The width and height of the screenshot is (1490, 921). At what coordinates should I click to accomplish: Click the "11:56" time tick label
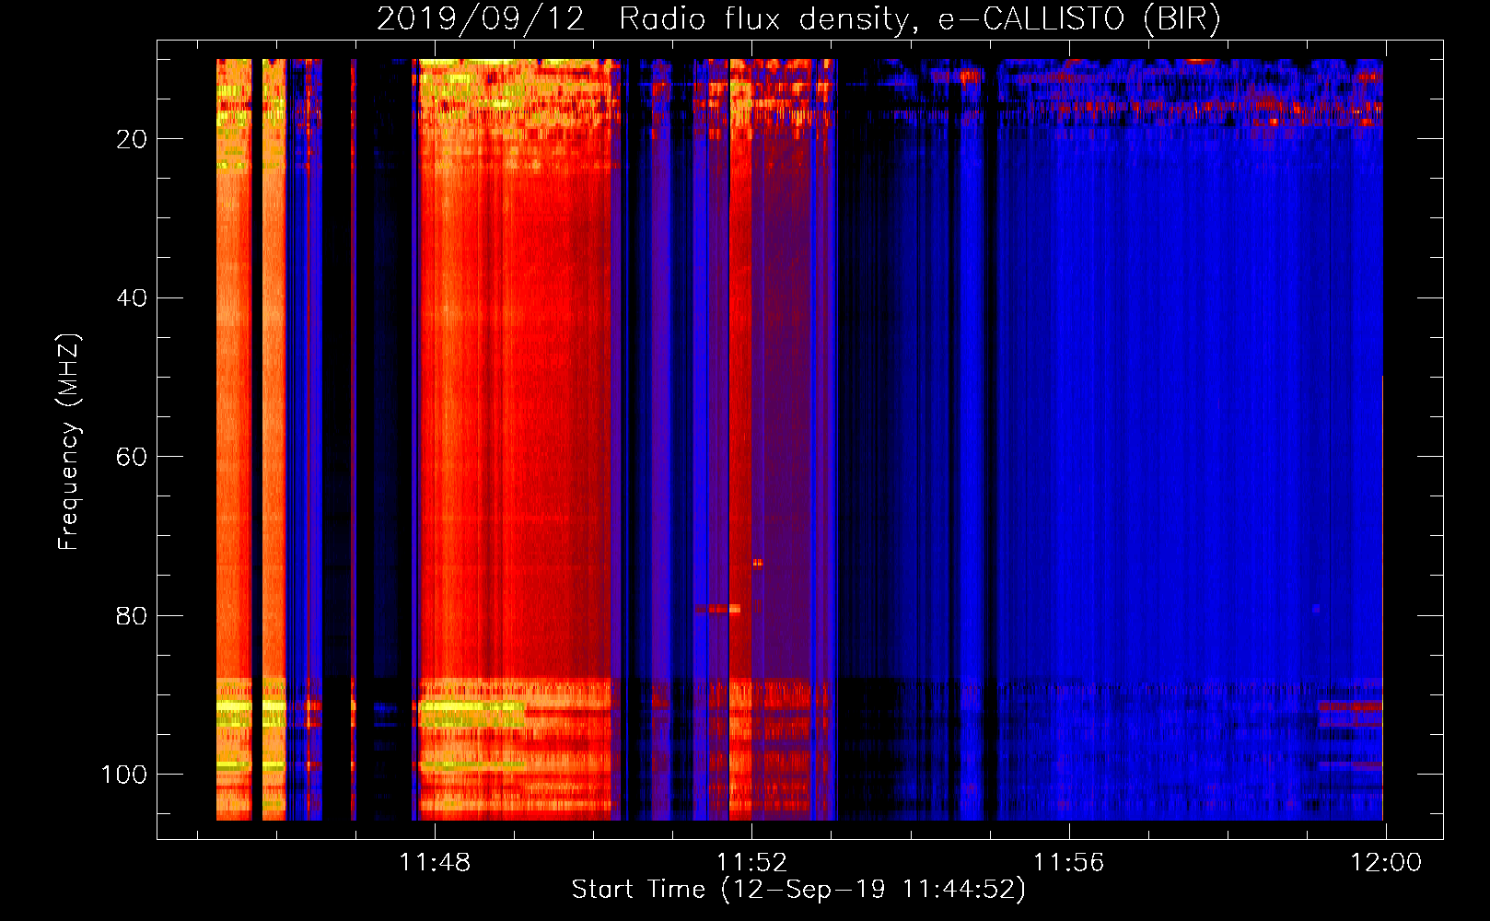click(x=1068, y=863)
